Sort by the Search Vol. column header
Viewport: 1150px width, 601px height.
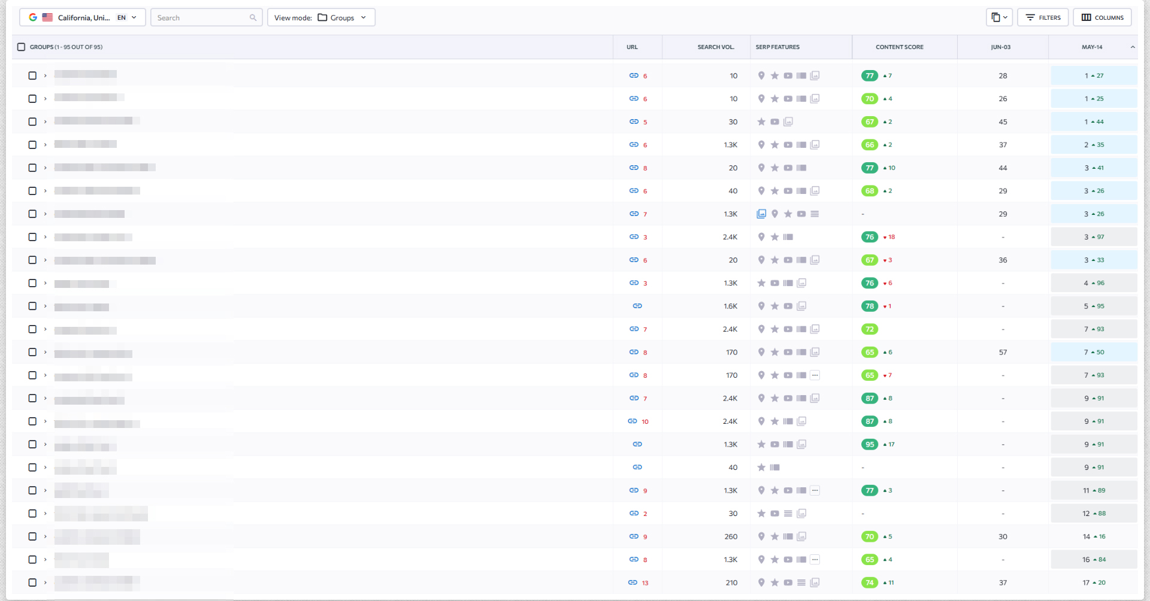click(x=715, y=47)
